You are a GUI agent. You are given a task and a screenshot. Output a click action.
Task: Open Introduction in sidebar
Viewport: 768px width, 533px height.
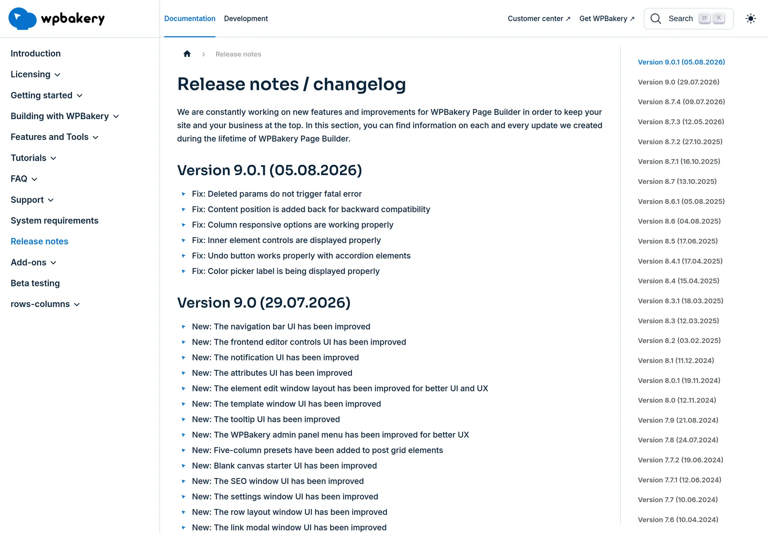point(36,53)
